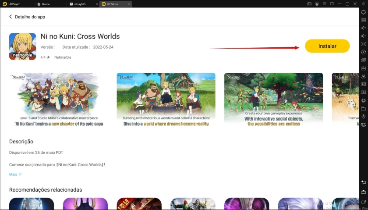Viewport: 368px width, 210px height.
Task: Collapse the right sidebar with double chevron
Action: (x=363, y=4)
